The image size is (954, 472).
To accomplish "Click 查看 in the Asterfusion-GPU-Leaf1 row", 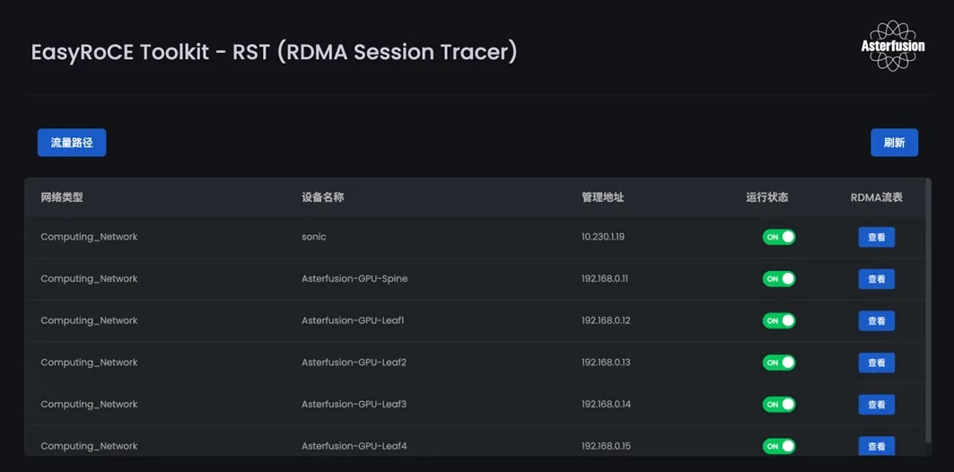I will click(x=876, y=321).
